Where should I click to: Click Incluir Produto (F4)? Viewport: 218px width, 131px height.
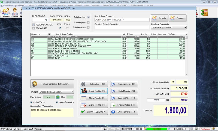click(94, 91)
